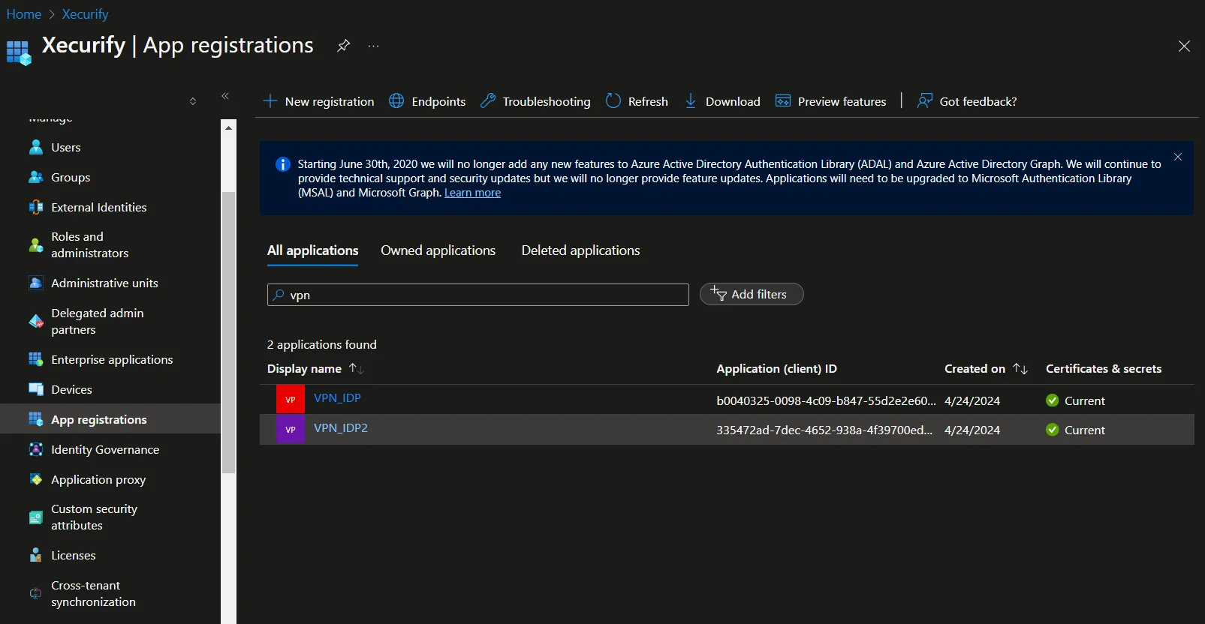Dismiss the ADAL deprecation info banner
The width and height of the screenshot is (1205, 624).
pyautogui.click(x=1178, y=157)
